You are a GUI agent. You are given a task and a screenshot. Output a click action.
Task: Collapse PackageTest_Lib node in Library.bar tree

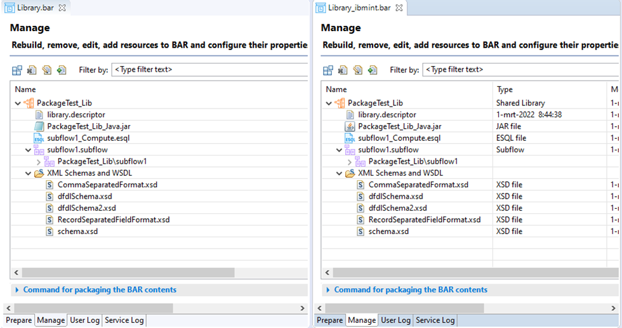point(18,103)
